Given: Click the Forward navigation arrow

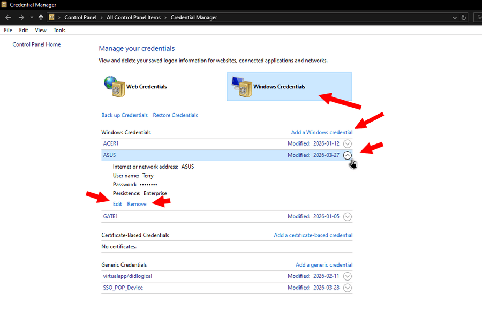Looking at the screenshot, I should point(21,17).
